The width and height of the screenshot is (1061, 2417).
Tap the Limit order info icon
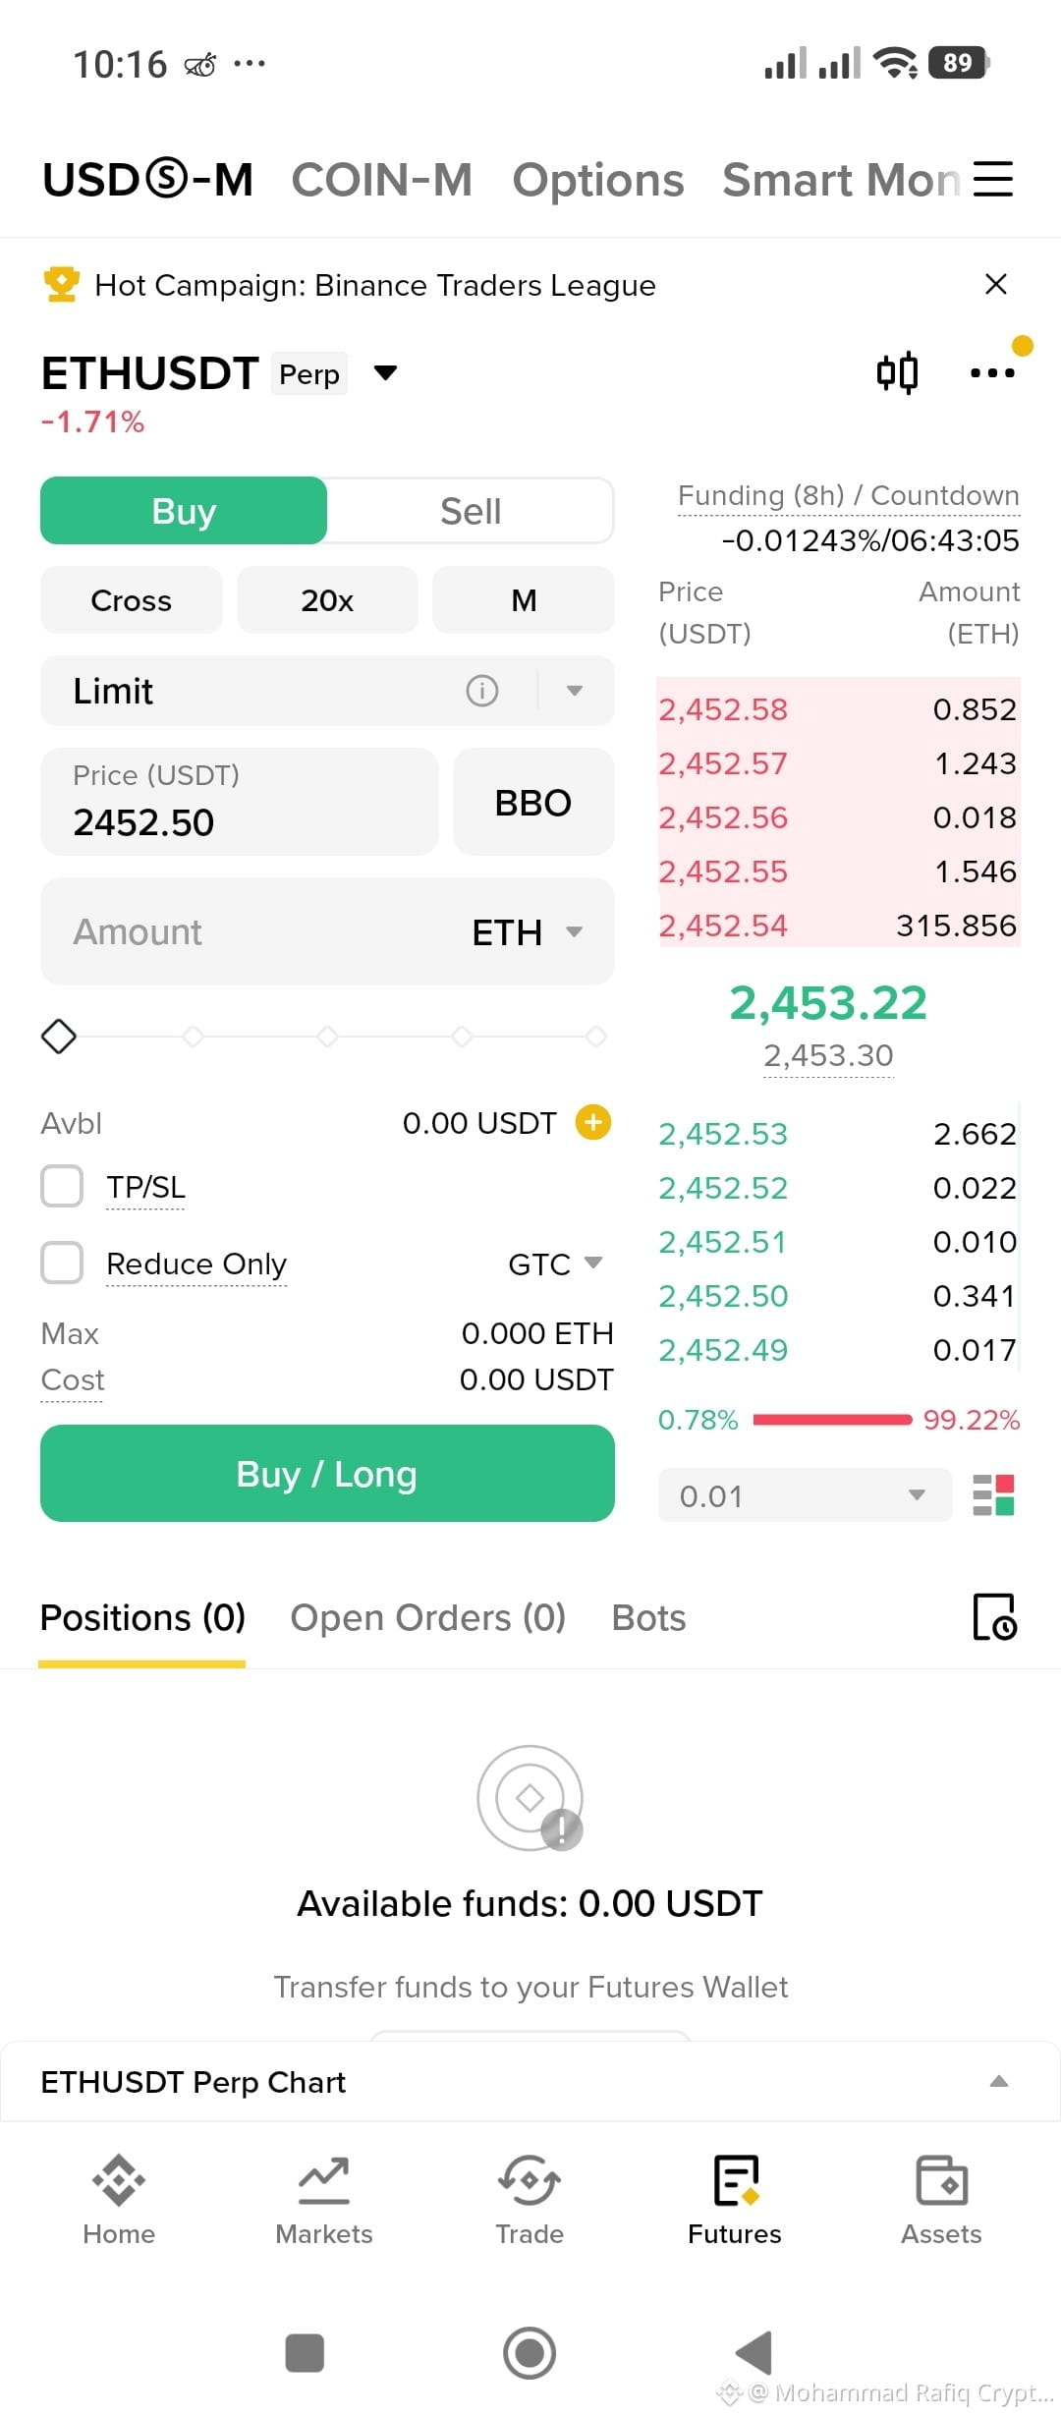point(481,691)
